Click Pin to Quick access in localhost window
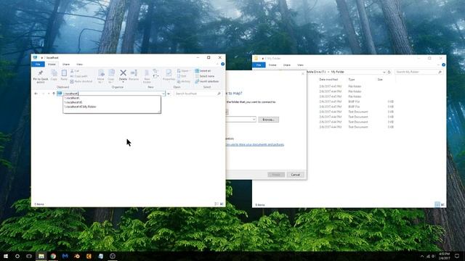465x261 pixels. tap(41, 76)
